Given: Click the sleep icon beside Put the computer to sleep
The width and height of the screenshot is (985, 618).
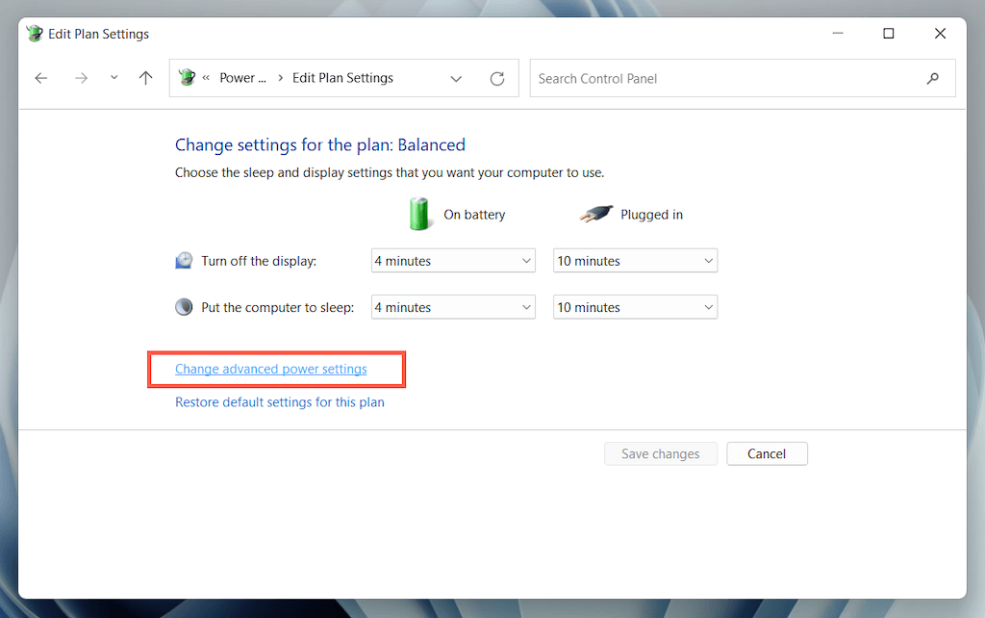Looking at the screenshot, I should pos(184,307).
